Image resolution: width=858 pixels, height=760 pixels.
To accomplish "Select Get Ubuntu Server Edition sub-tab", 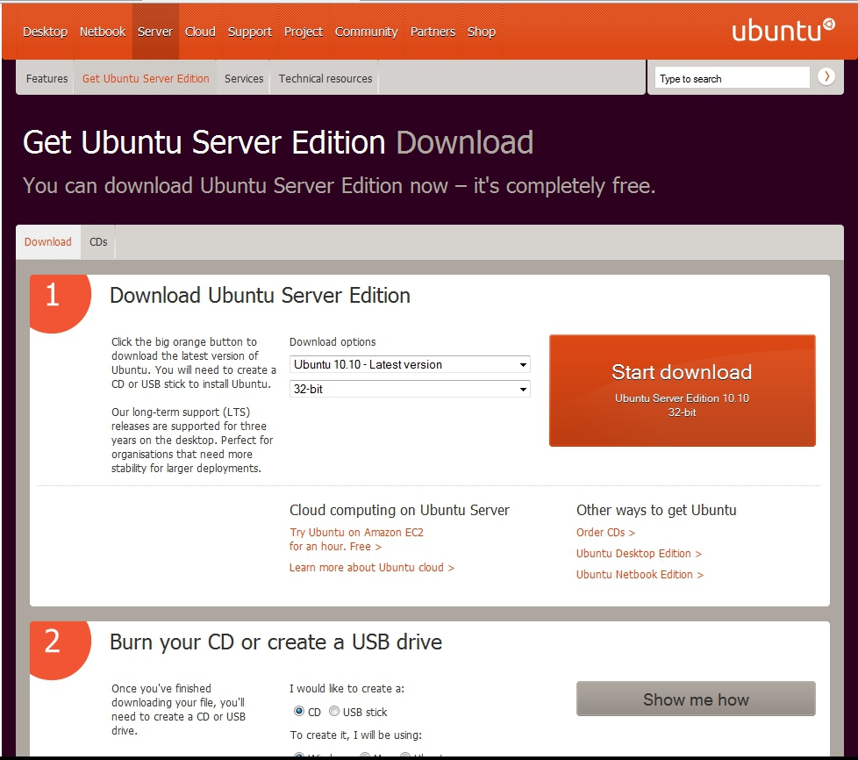I will (x=146, y=78).
